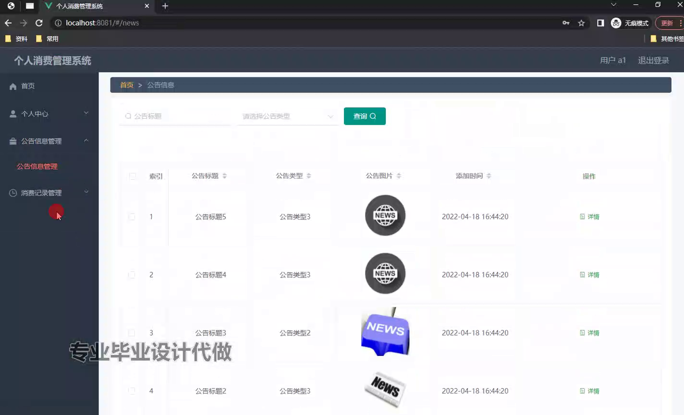Check the checkbox for row 2 公告标题4
684x415 pixels.
click(x=132, y=275)
